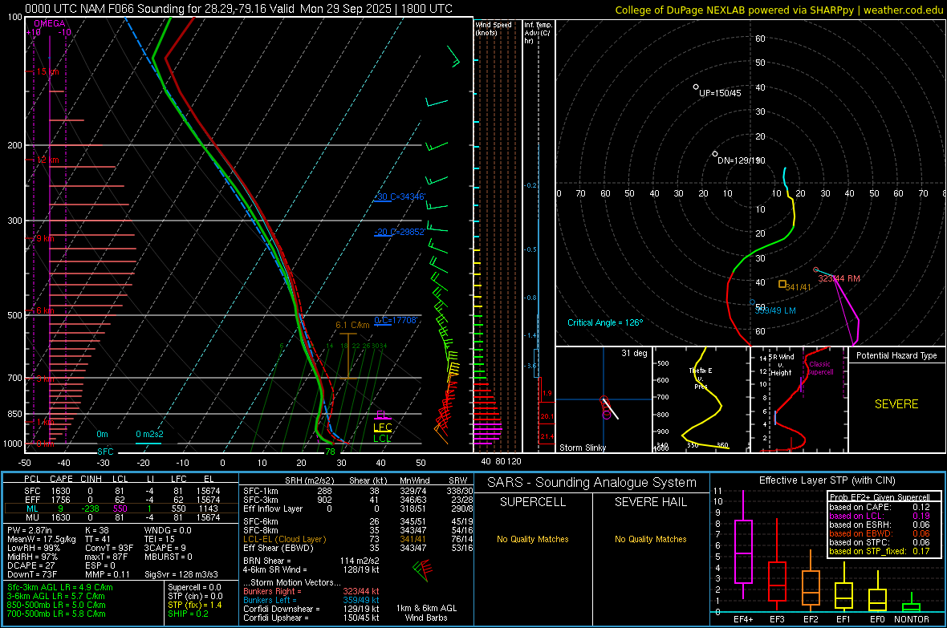Viewport: 947px width, 628px height.
Task: Click the DCAPE = 27 value
Action: pos(30,565)
